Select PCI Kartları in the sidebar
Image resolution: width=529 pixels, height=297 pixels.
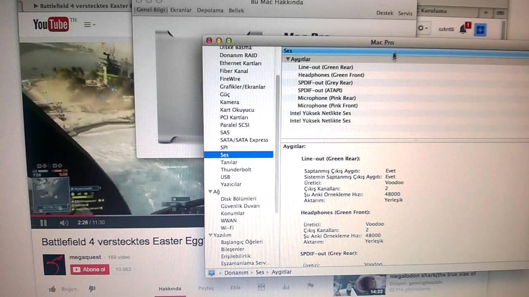235,117
